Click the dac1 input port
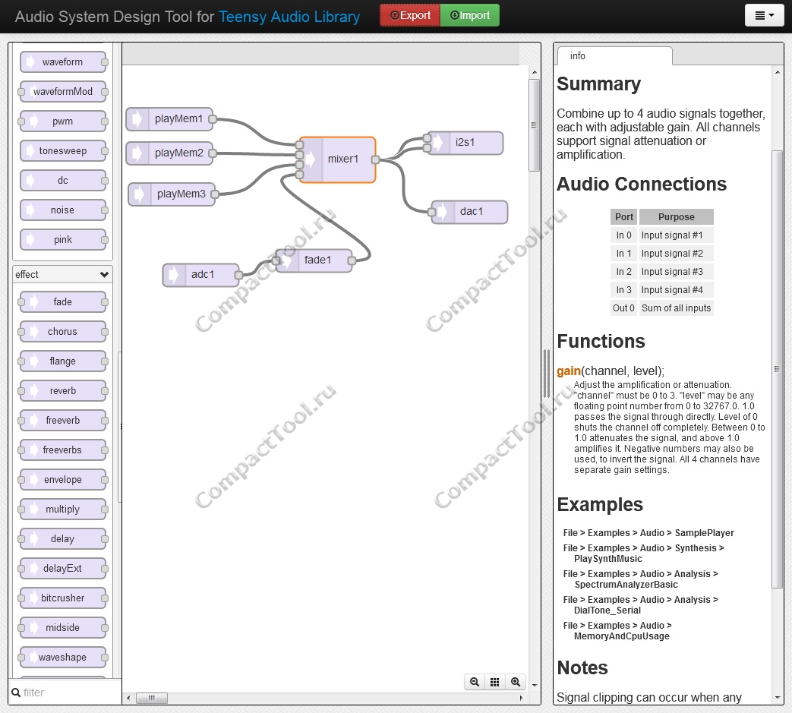The width and height of the screenshot is (792, 713). 432,212
